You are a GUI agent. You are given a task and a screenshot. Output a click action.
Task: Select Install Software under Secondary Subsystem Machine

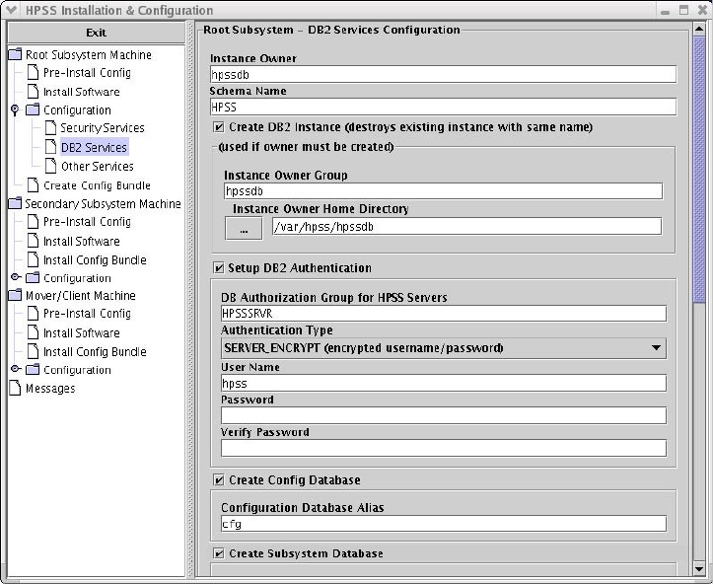click(82, 241)
